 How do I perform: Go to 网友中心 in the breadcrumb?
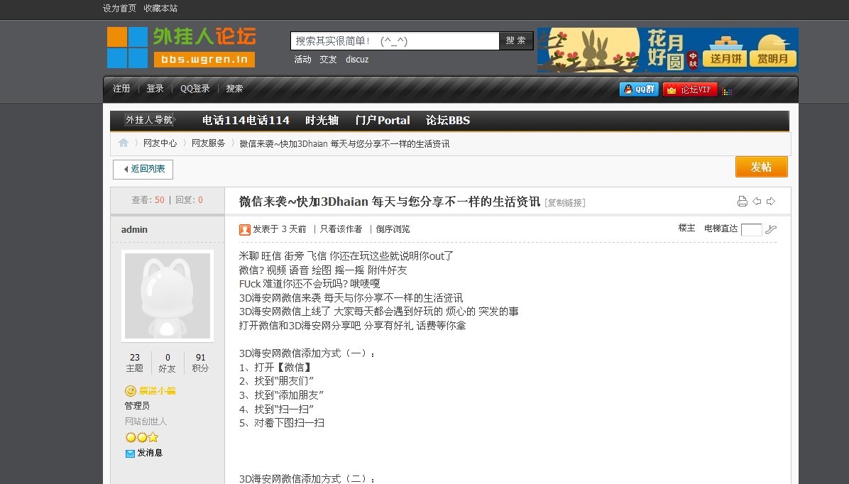(x=160, y=143)
